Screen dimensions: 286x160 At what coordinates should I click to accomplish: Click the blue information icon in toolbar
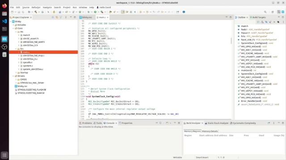point(184,12)
